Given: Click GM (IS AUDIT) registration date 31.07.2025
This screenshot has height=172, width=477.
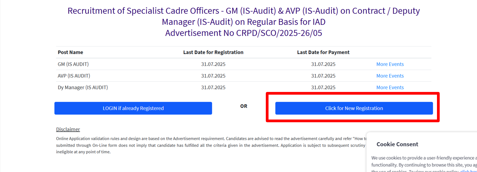Looking at the screenshot, I should (x=213, y=64).
